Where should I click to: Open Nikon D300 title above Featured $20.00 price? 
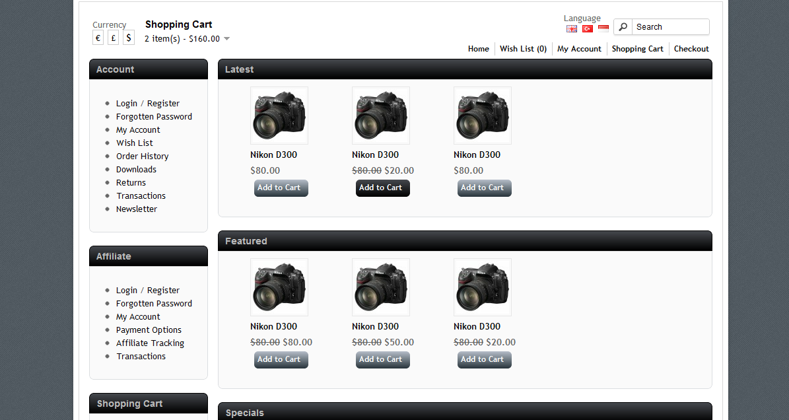(x=477, y=326)
